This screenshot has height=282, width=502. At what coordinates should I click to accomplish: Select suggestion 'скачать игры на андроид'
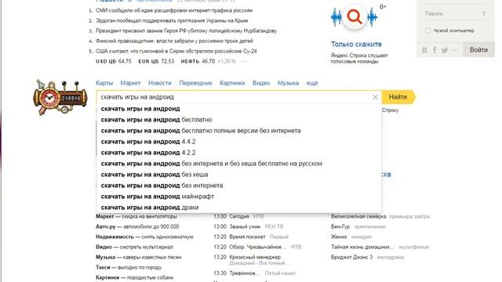[x=238, y=109]
